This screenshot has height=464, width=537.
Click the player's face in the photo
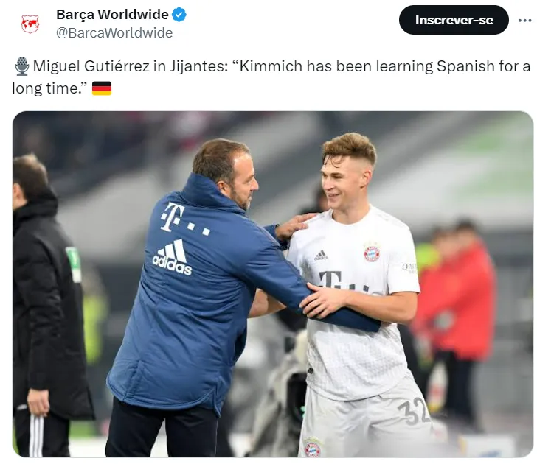(x=344, y=183)
